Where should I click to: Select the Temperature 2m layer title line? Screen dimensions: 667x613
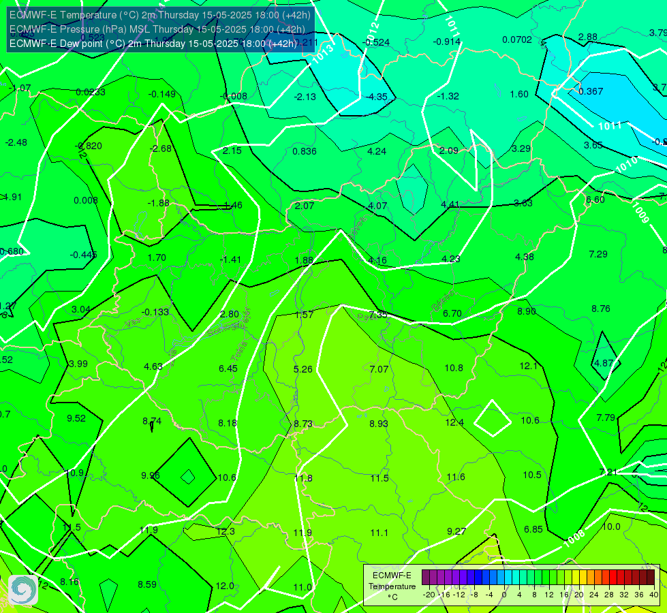coord(160,15)
